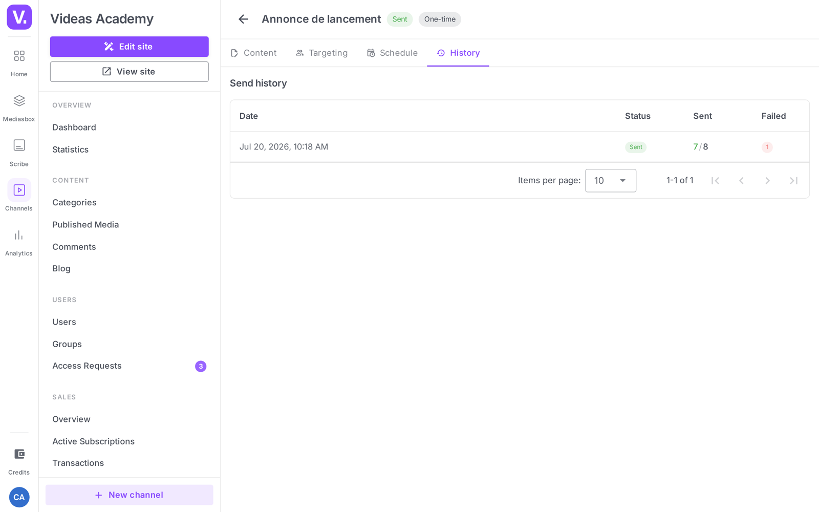The width and height of the screenshot is (819, 512).
Task: Open Comments in the sidebar
Action: [74, 247]
